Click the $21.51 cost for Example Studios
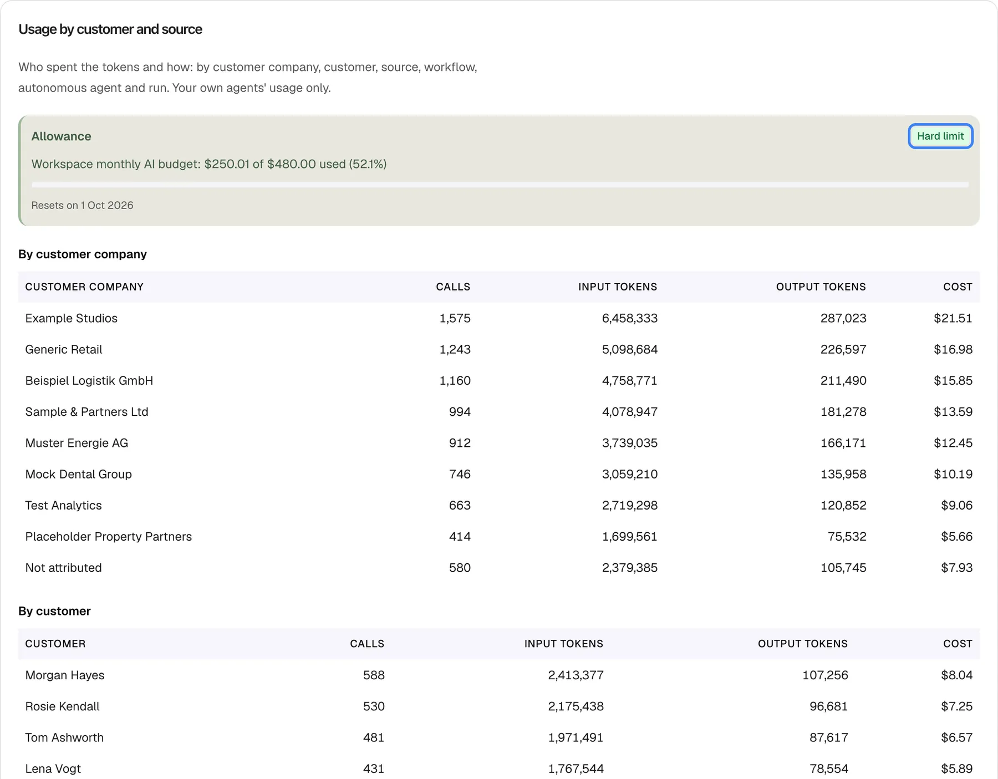Viewport: 998px width, 779px height. click(953, 318)
